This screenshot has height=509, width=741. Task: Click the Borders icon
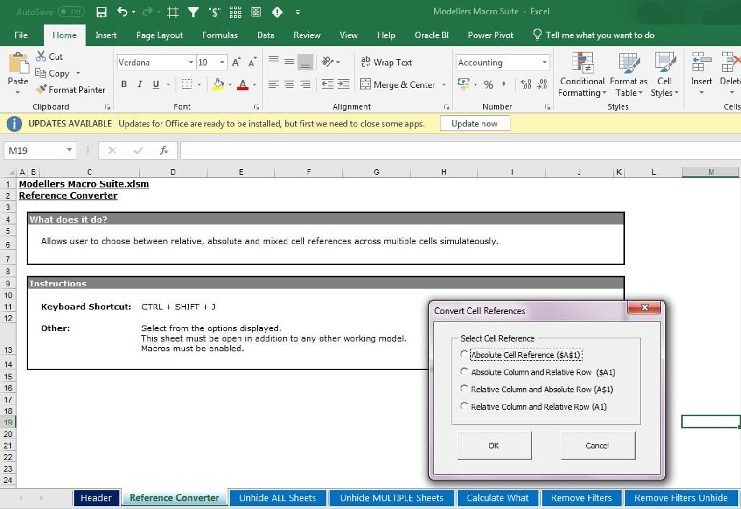pos(187,84)
